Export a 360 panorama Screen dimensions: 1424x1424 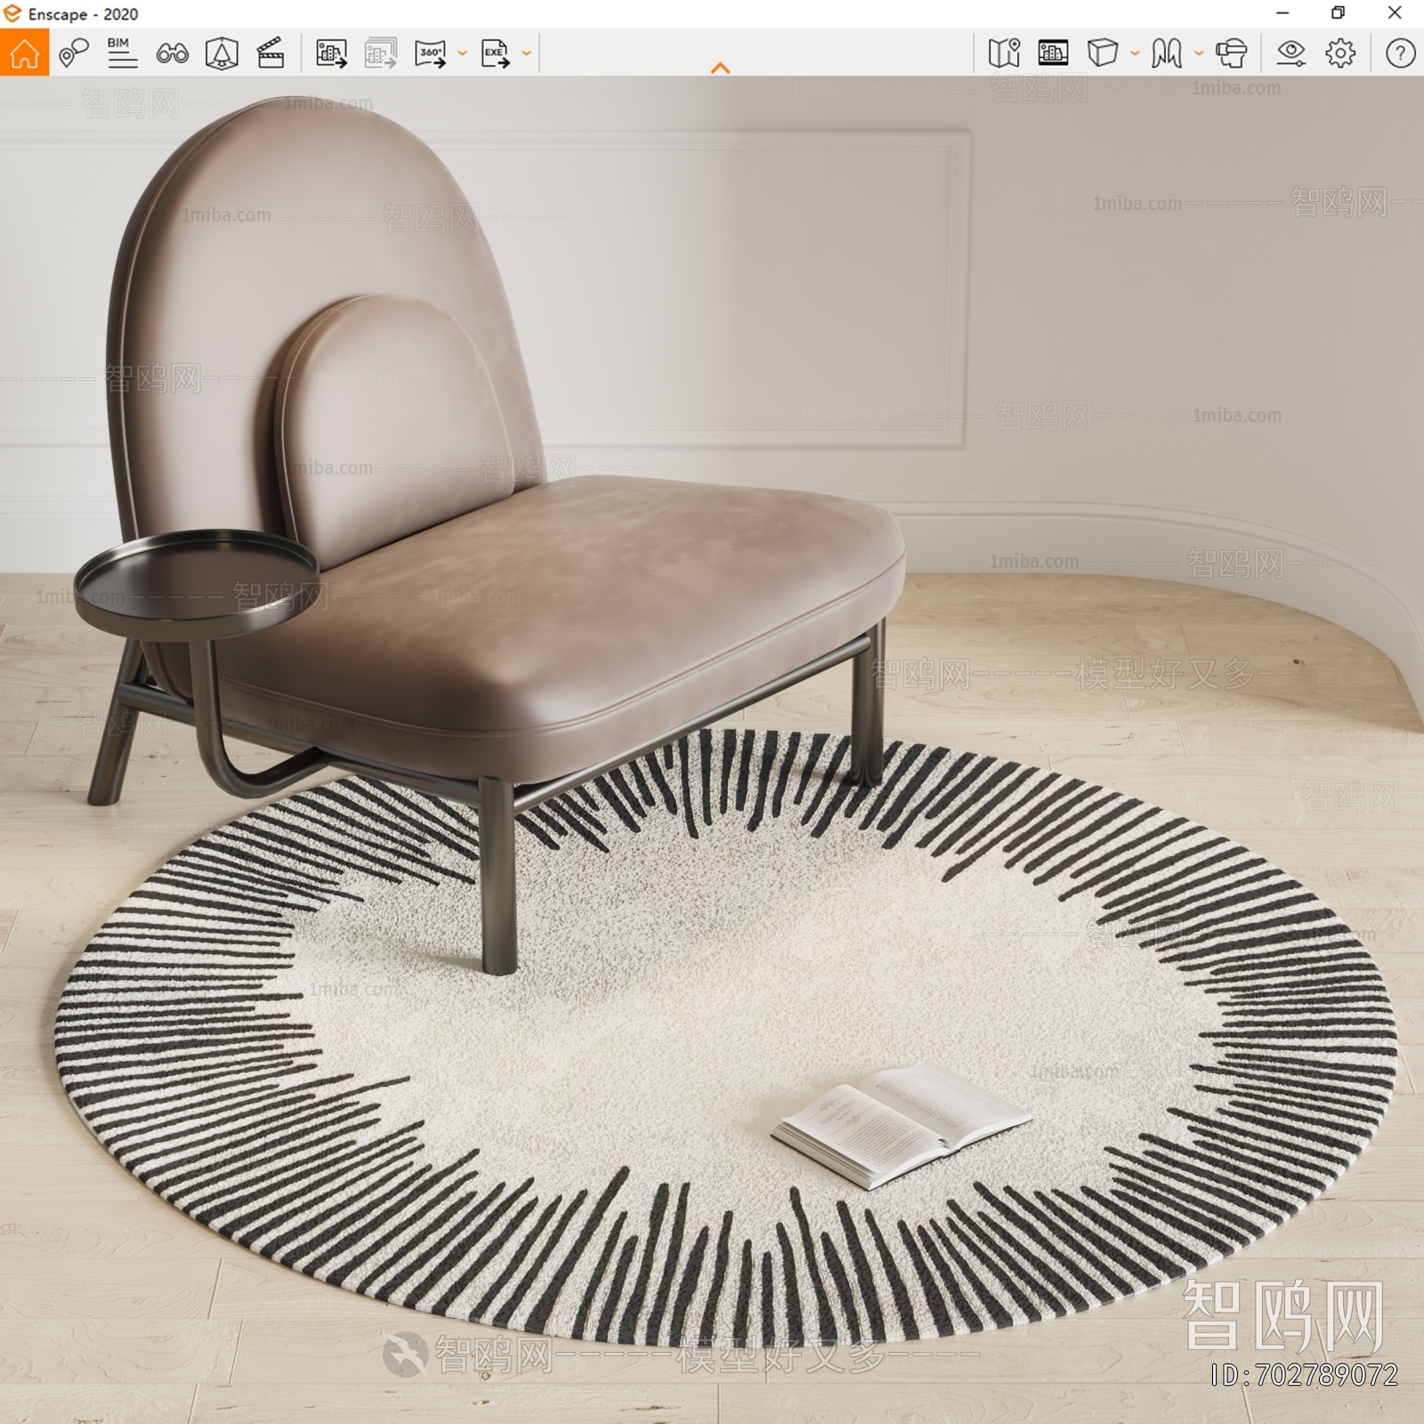click(431, 53)
